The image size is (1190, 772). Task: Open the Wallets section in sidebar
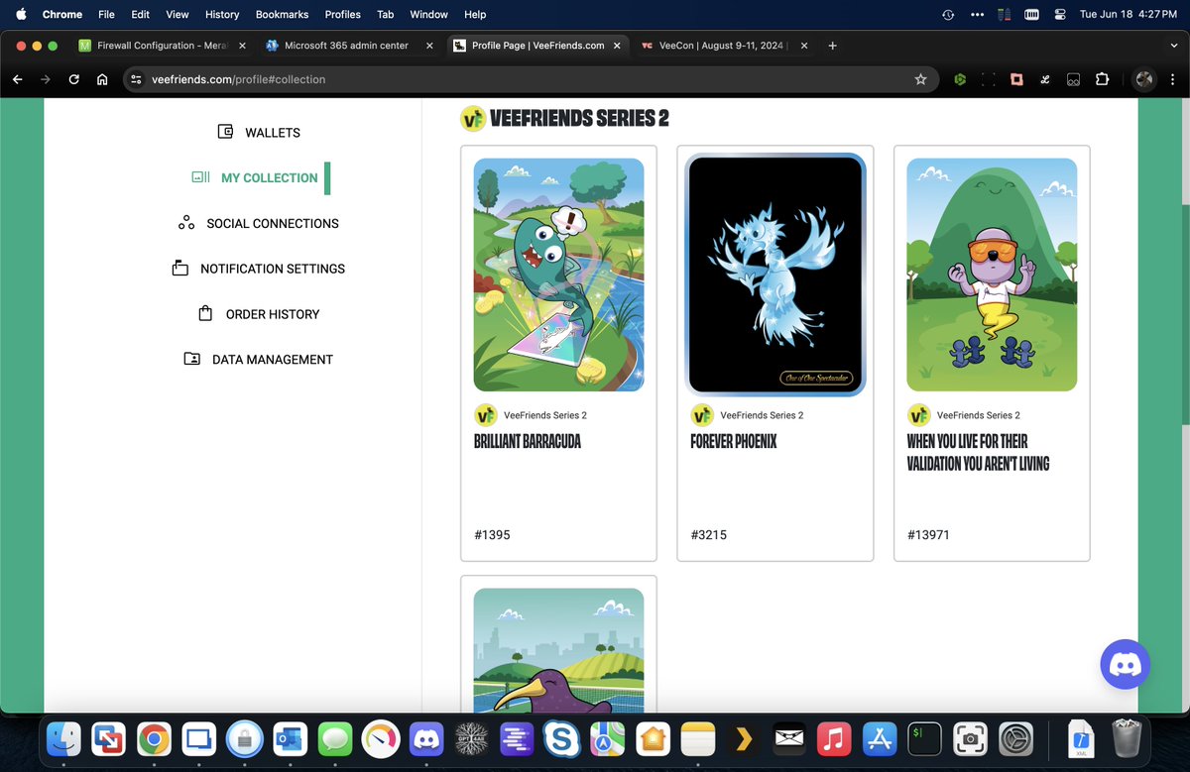pyautogui.click(x=273, y=133)
